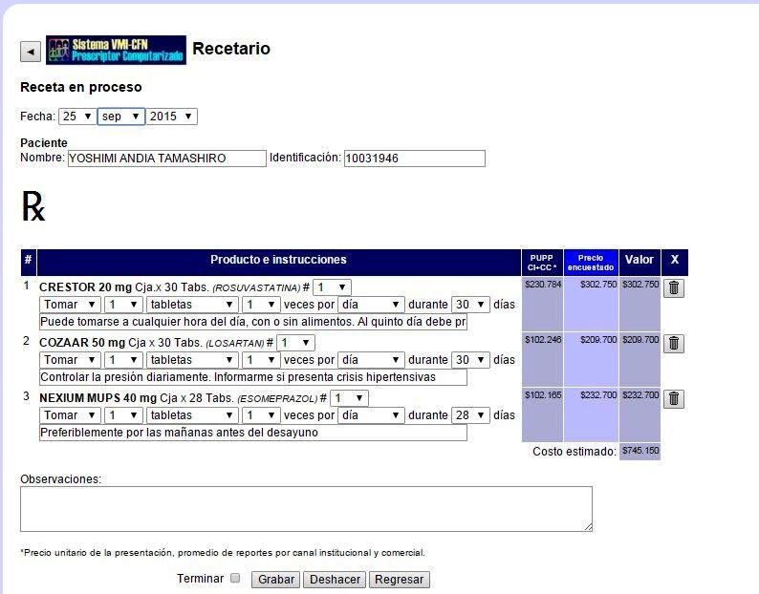Open the day dropdown showing 25
Viewport: 759px width, 594px height.
point(77,117)
